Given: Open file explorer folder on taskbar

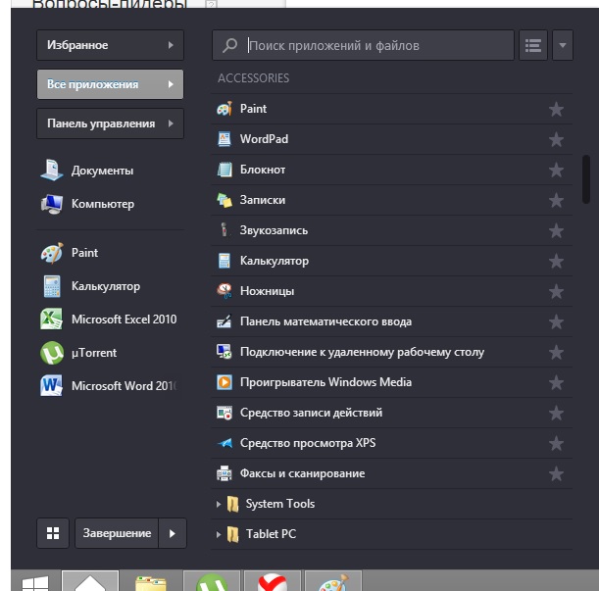Looking at the screenshot, I should click(151, 583).
